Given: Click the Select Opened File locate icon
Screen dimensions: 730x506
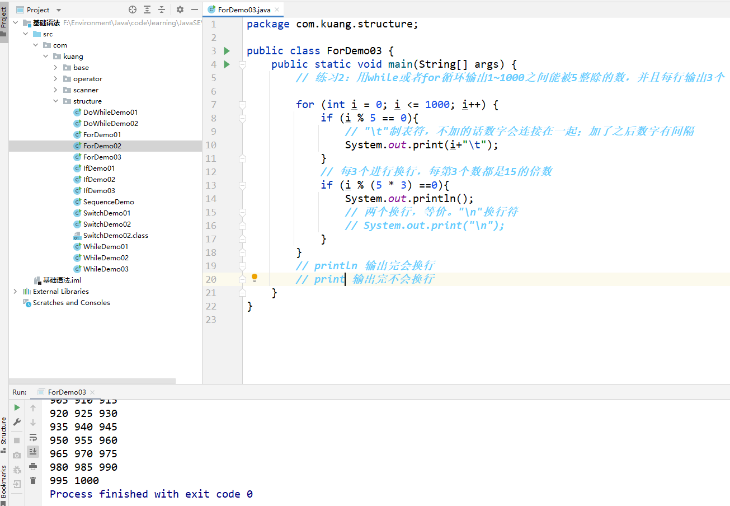Looking at the screenshot, I should pyautogui.click(x=133, y=10).
